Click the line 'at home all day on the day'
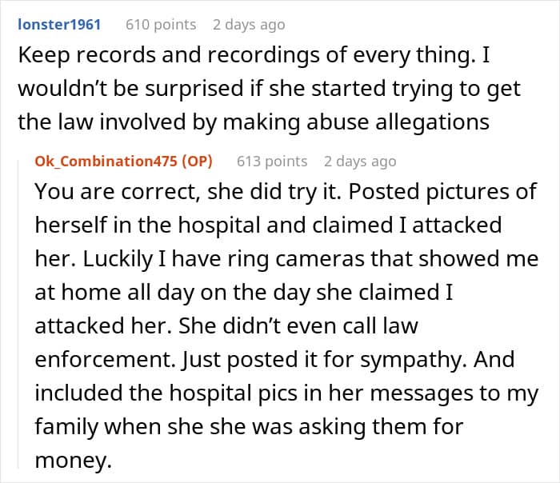The image size is (560, 483). coord(244,293)
